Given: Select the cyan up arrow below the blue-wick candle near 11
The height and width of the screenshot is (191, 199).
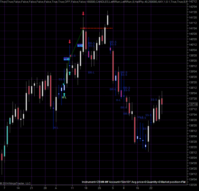Looking at the screenshot, I should click(70, 73).
